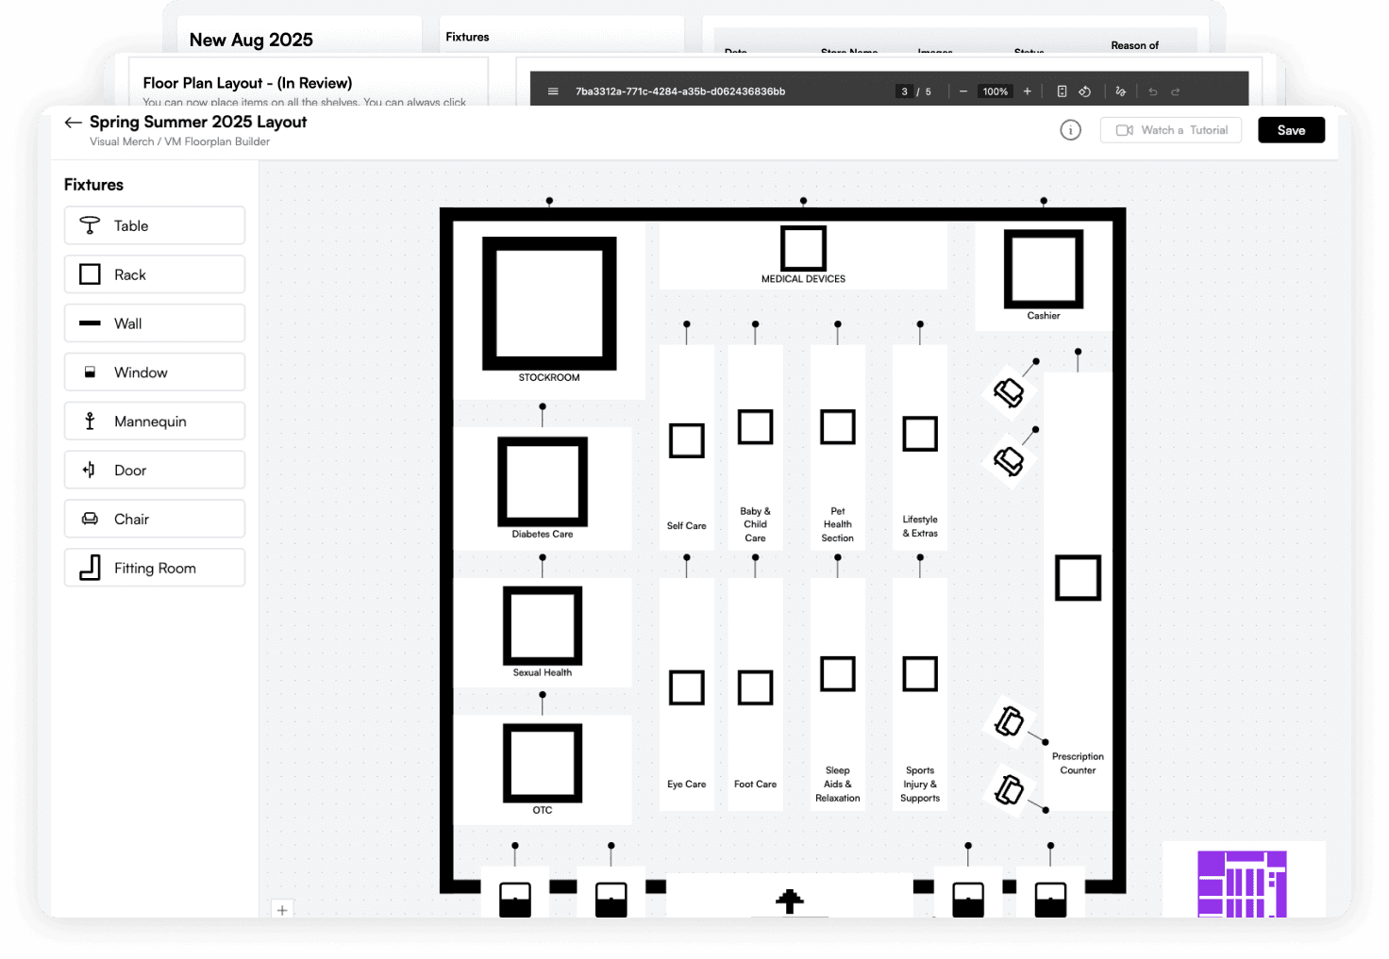The width and height of the screenshot is (1389, 959).
Task: Choose the Chair fixture
Action: [155, 520]
